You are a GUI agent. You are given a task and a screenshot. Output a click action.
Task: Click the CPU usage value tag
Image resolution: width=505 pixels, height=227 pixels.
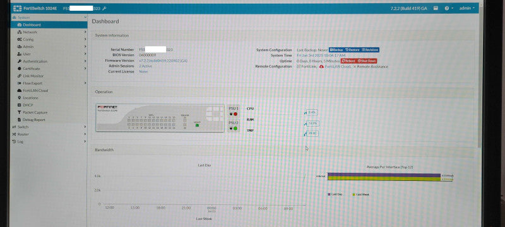click(x=312, y=112)
